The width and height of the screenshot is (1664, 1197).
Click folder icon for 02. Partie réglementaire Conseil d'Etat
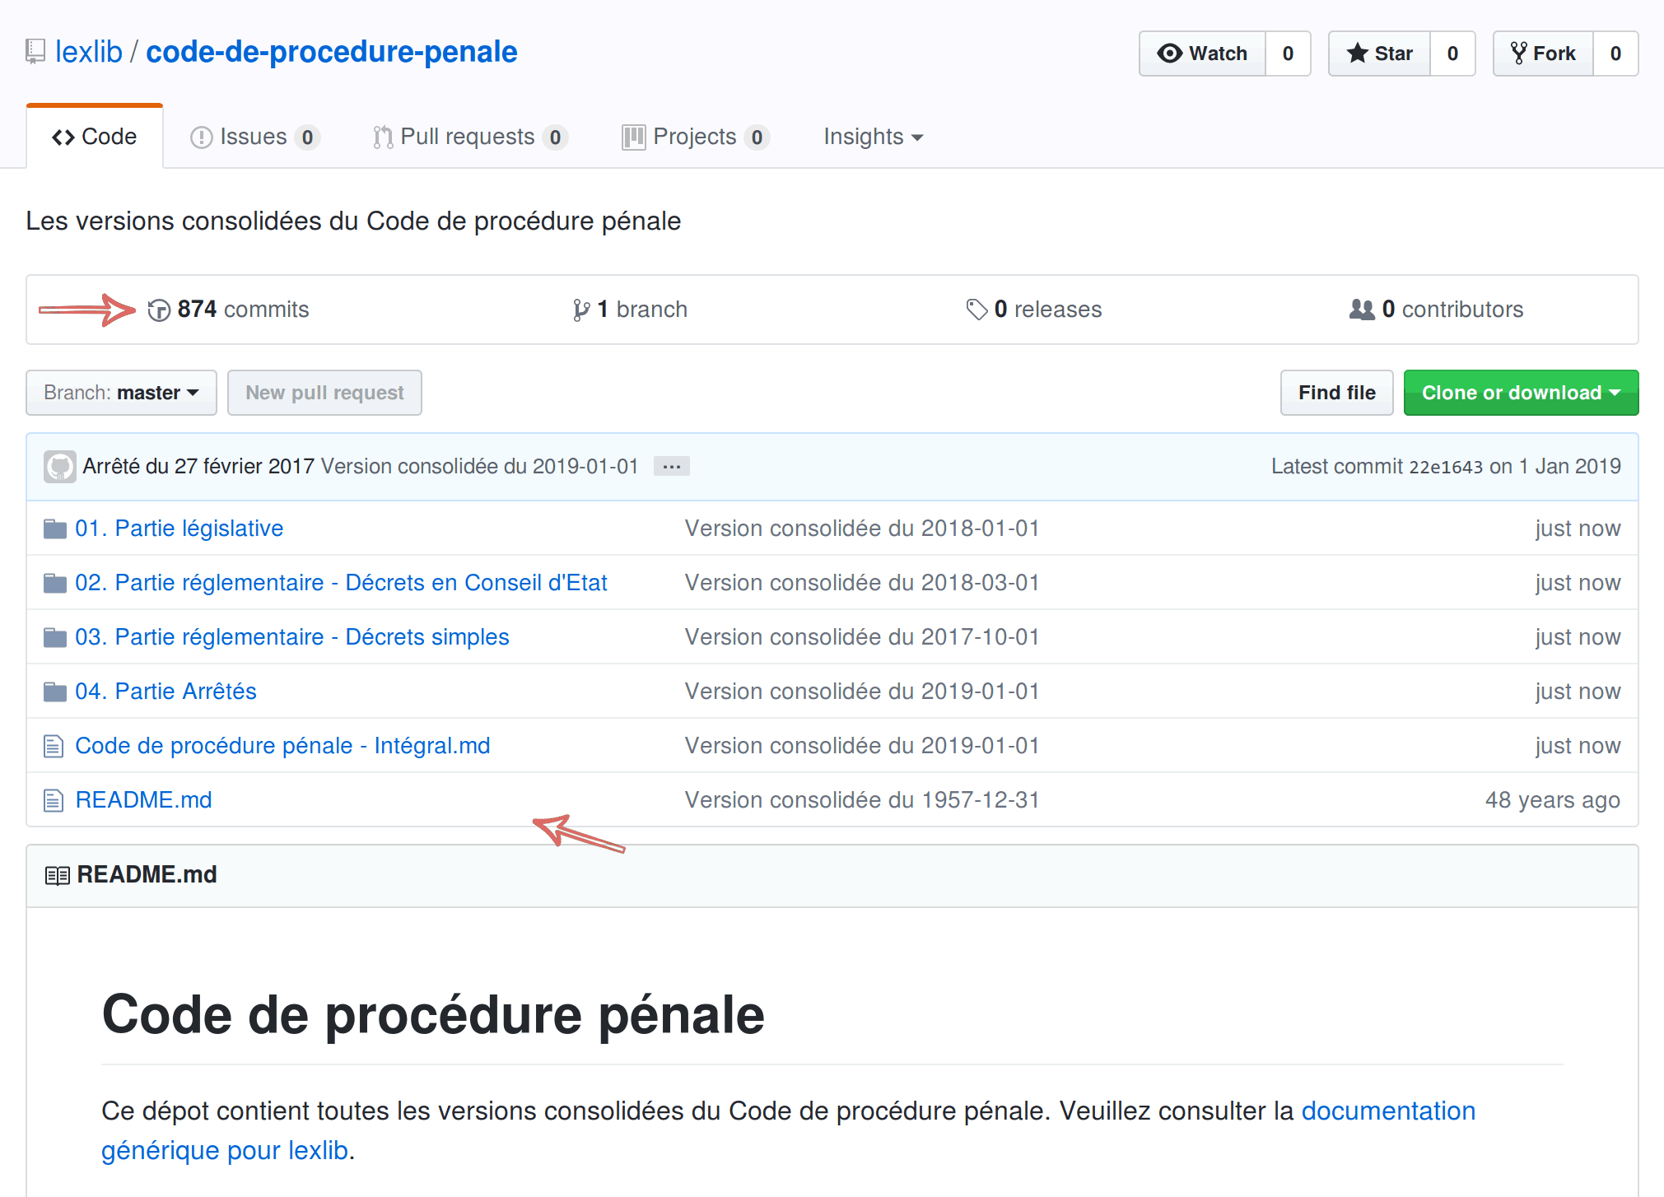pos(55,583)
